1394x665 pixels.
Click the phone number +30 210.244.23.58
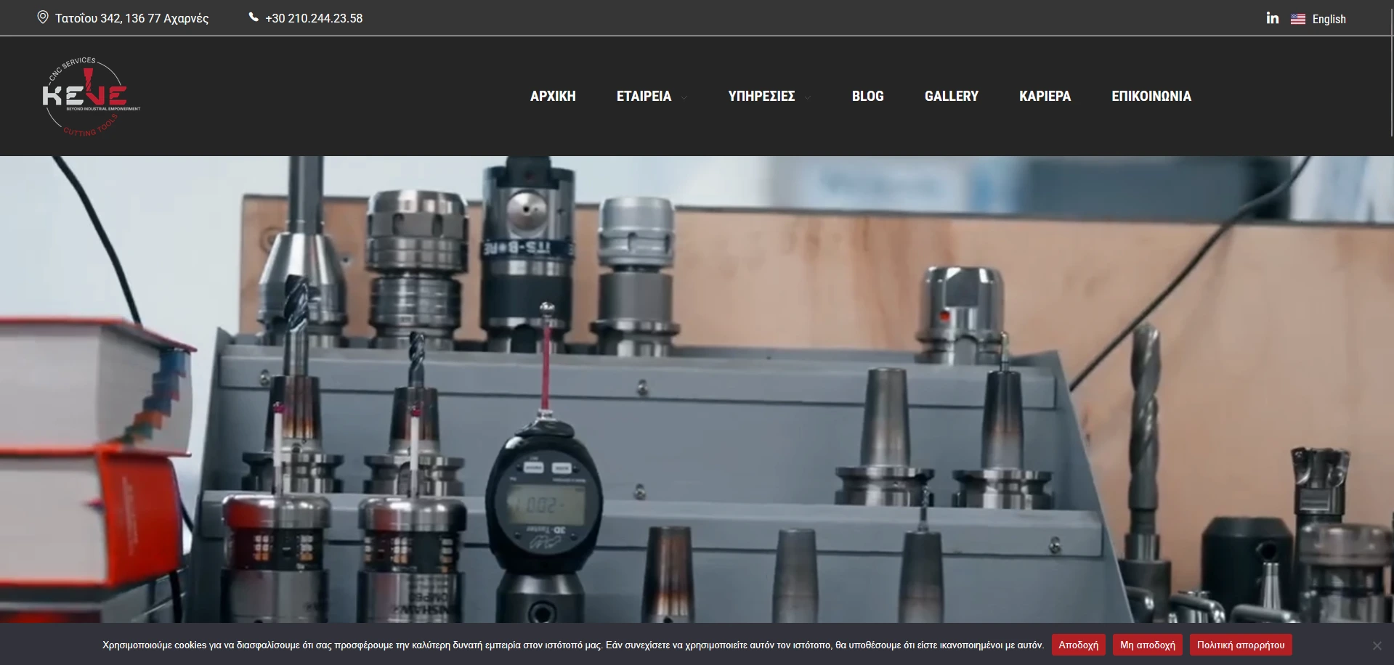pos(314,18)
